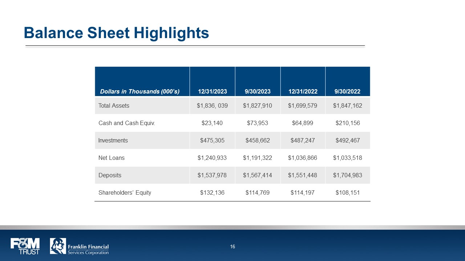Select the 9/30/2023 column header
This screenshot has width=465, height=261.
[258, 91]
